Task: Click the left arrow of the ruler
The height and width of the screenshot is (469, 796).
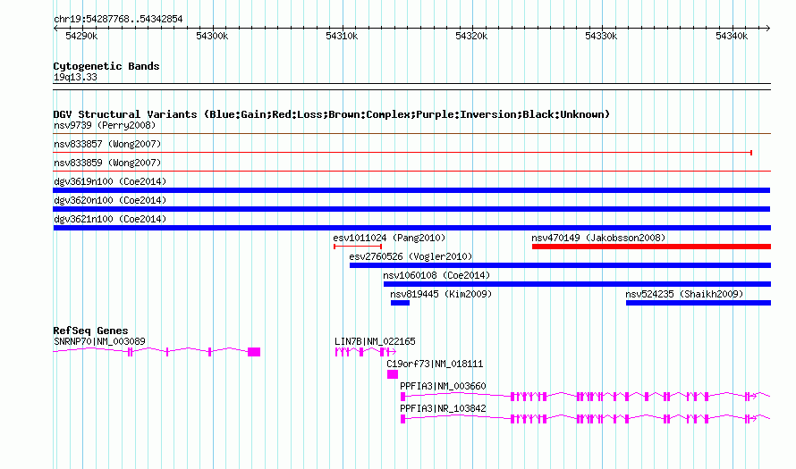Action: 55,29
